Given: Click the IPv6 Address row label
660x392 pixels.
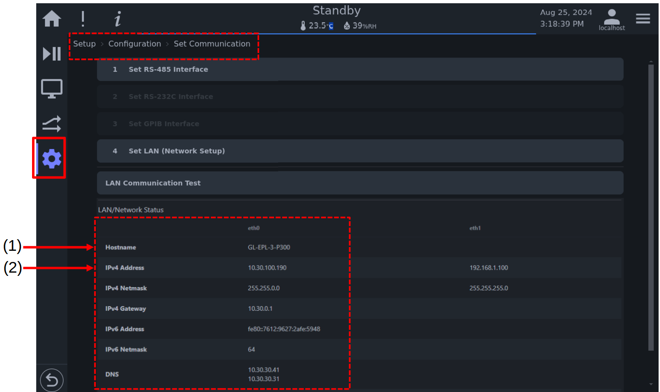Looking at the screenshot, I should (x=124, y=329).
